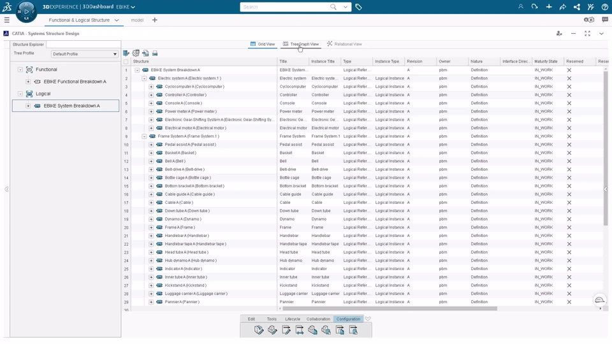Open the search options dropdown arrow
This screenshot has height=344, width=612.
point(346,7)
